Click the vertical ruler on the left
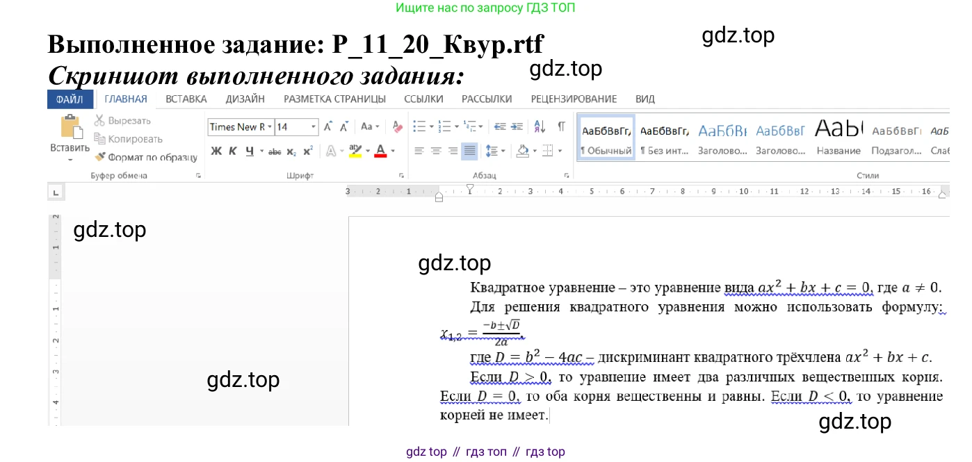 tap(56, 320)
